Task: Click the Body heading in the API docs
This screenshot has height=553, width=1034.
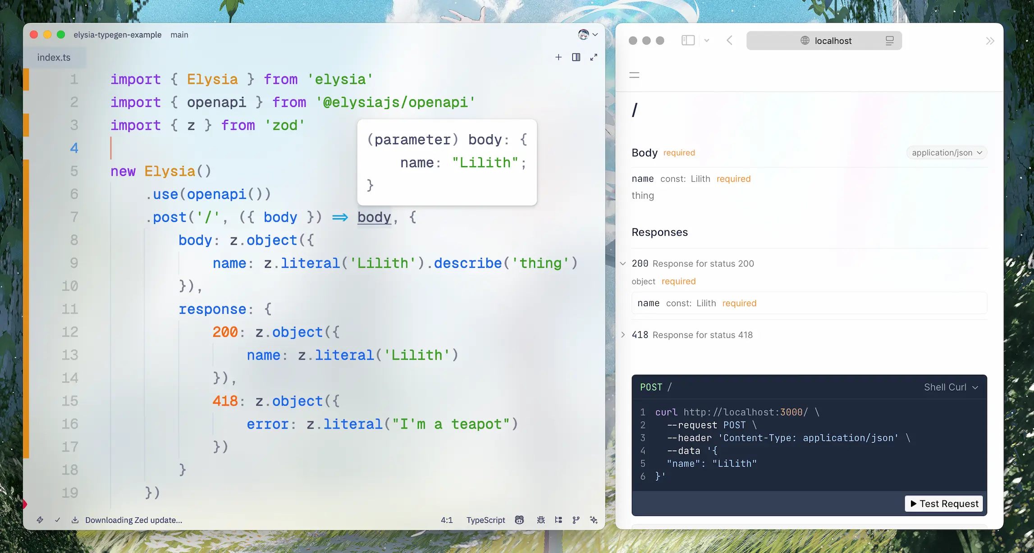Action: click(x=645, y=153)
